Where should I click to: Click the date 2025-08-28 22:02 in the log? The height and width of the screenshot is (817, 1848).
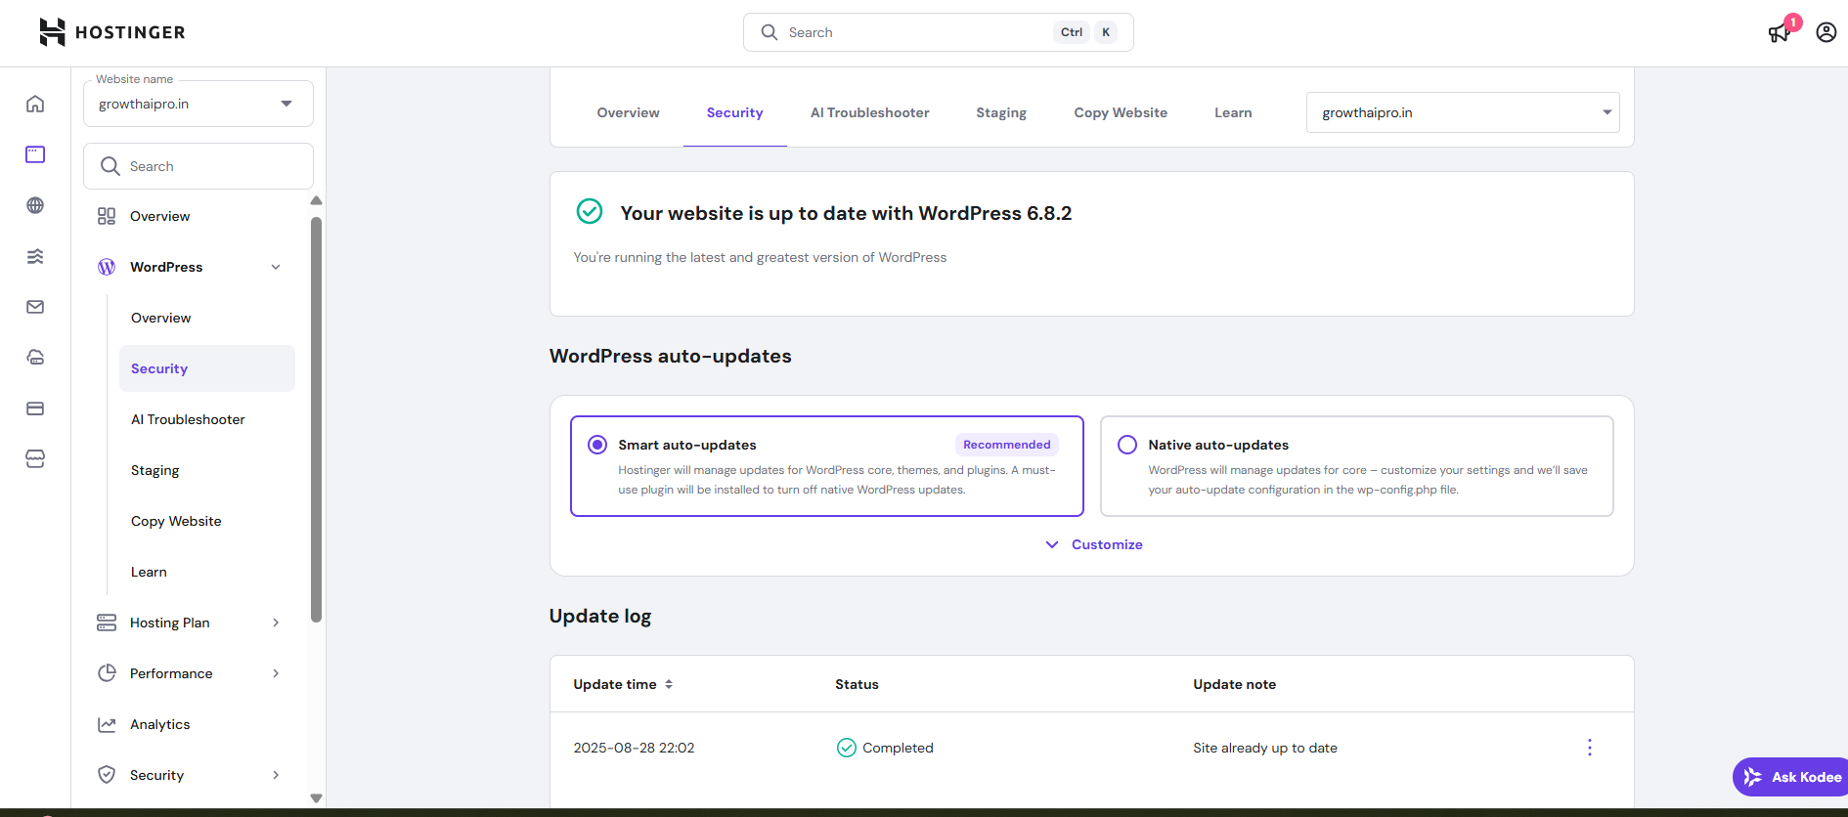click(634, 748)
